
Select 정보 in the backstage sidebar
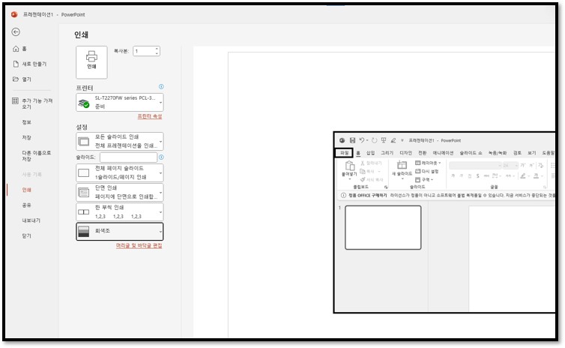coord(27,122)
